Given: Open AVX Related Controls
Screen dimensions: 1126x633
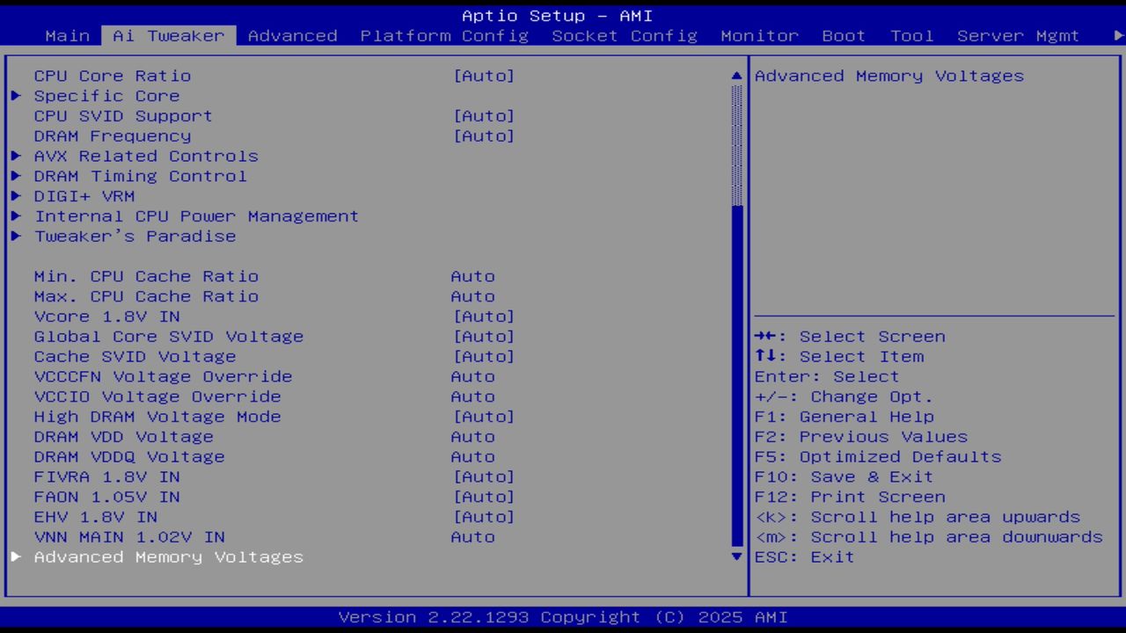Looking at the screenshot, I should point(146,156).
